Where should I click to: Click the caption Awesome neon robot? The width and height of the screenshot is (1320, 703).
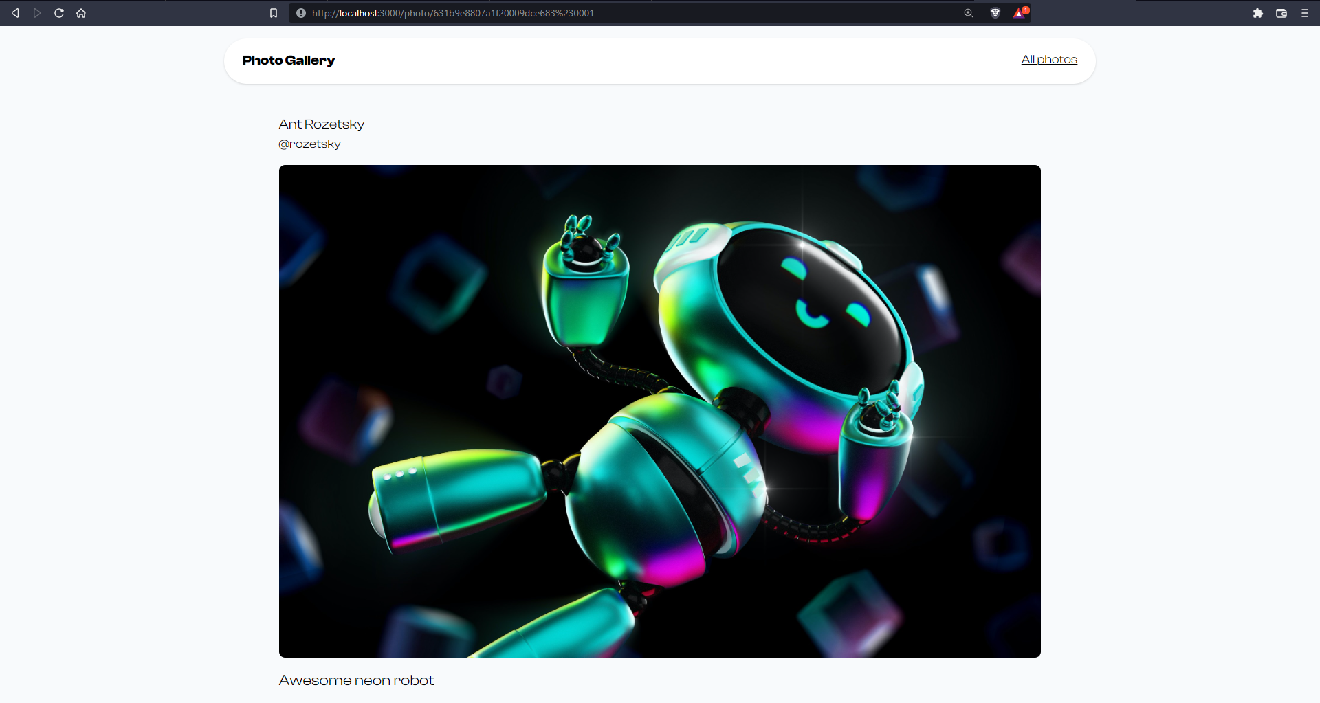(356, 680)
